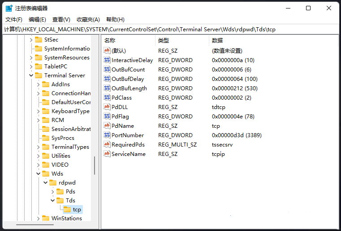Screen dimensions: 341x231
Task: Click the tree pane vertical scrollbar thumb
Action: point(95,165)
